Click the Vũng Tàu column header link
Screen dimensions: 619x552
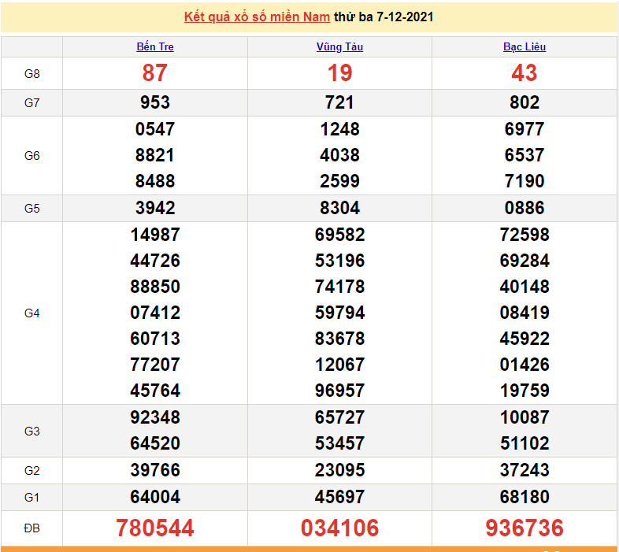339,47
